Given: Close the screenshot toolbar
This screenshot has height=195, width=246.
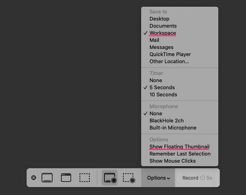Looking at the screenshot, I should (34, 178).
